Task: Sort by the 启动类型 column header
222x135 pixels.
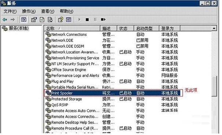Action: click(146, 29)
